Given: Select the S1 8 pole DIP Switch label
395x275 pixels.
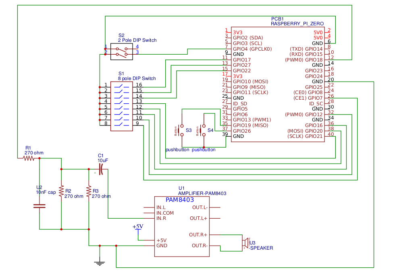Looking at the screenshot, I should (x=137, y=78).
